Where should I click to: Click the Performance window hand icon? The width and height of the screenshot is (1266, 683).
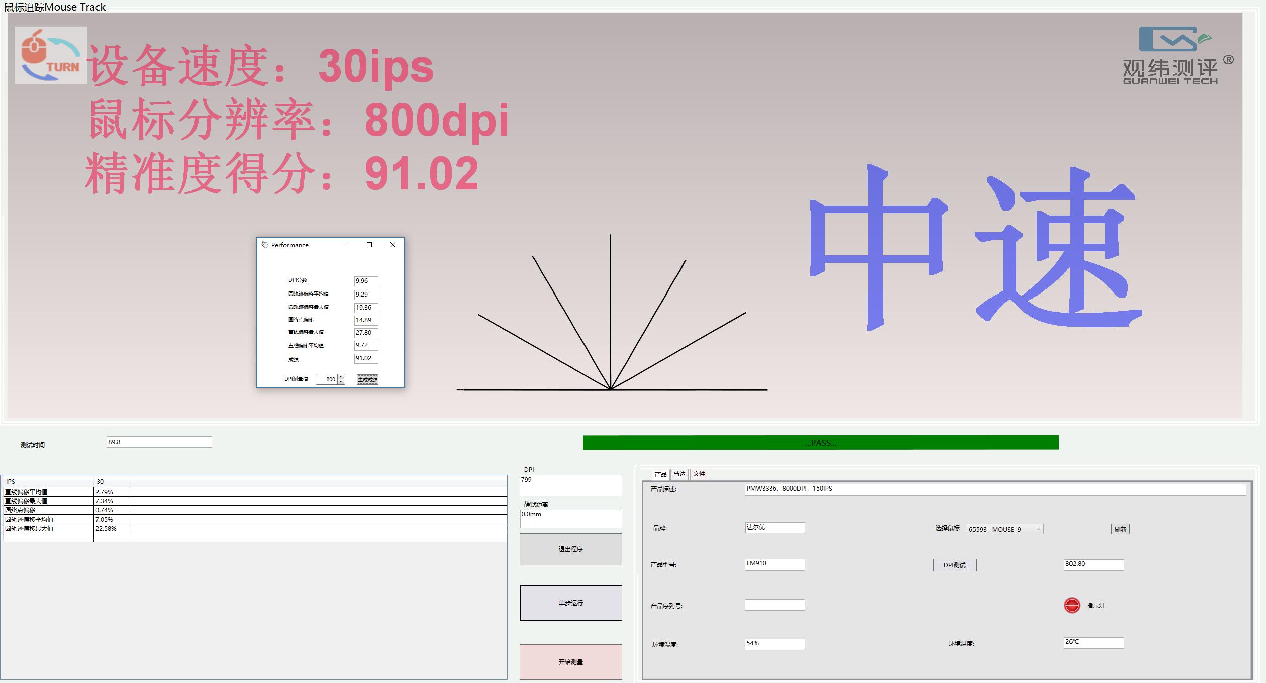pyautogui.click(x=265, y=245)
